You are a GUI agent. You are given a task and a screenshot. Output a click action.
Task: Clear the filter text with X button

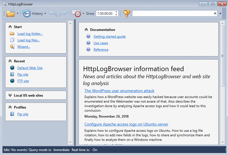(215, 13)
